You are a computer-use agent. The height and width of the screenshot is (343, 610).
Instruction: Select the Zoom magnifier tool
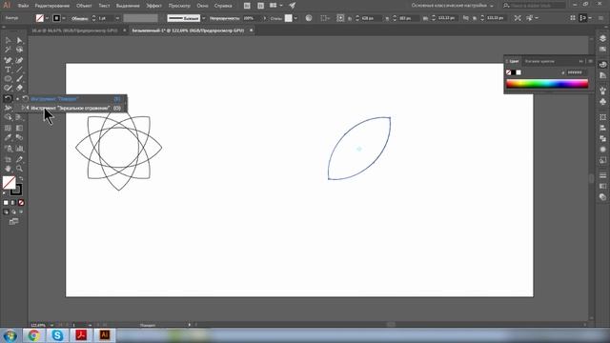tap(19, 169)
